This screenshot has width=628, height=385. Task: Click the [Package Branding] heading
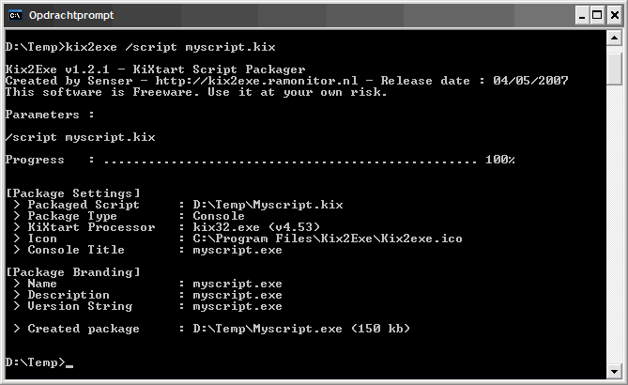(72, 272)
